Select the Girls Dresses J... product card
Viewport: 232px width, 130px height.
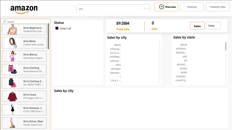click(24, 110)
